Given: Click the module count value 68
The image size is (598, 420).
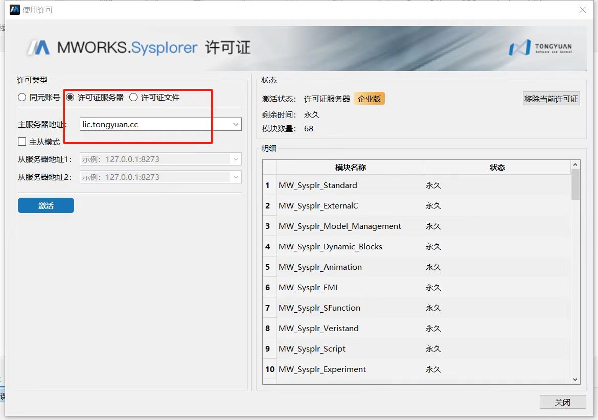Looking at the screenshot, I should click(309, 129).
